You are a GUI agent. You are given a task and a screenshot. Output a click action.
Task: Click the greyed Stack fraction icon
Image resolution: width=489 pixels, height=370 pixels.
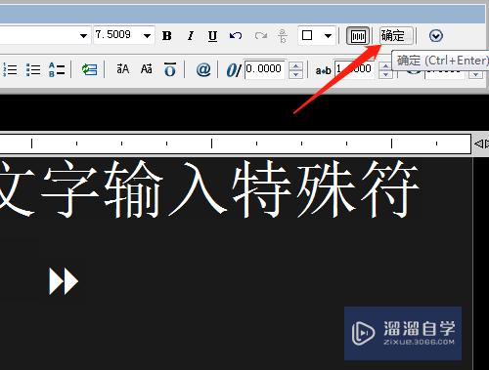[x=283, y=36]
